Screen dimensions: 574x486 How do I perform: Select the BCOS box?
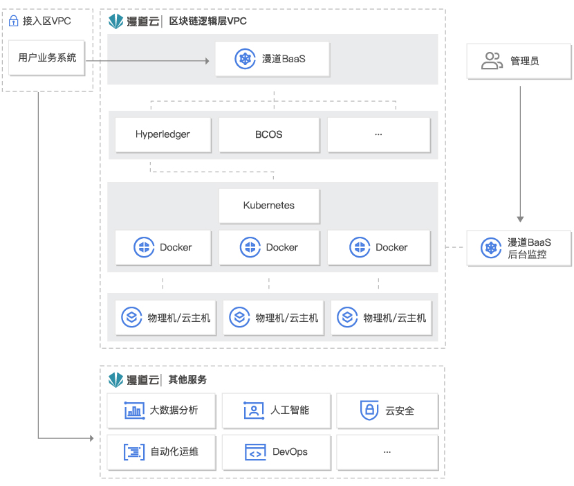[x=269, y=134]
